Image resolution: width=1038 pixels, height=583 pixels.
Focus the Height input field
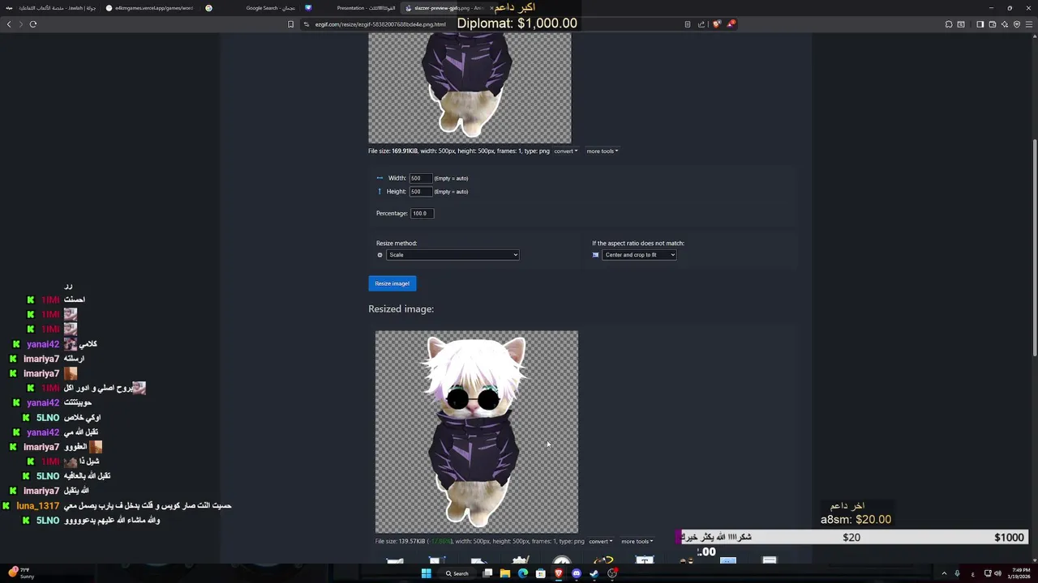[420, 192]
